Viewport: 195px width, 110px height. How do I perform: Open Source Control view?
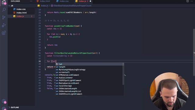pyautogui.click(x=4, y=17)
